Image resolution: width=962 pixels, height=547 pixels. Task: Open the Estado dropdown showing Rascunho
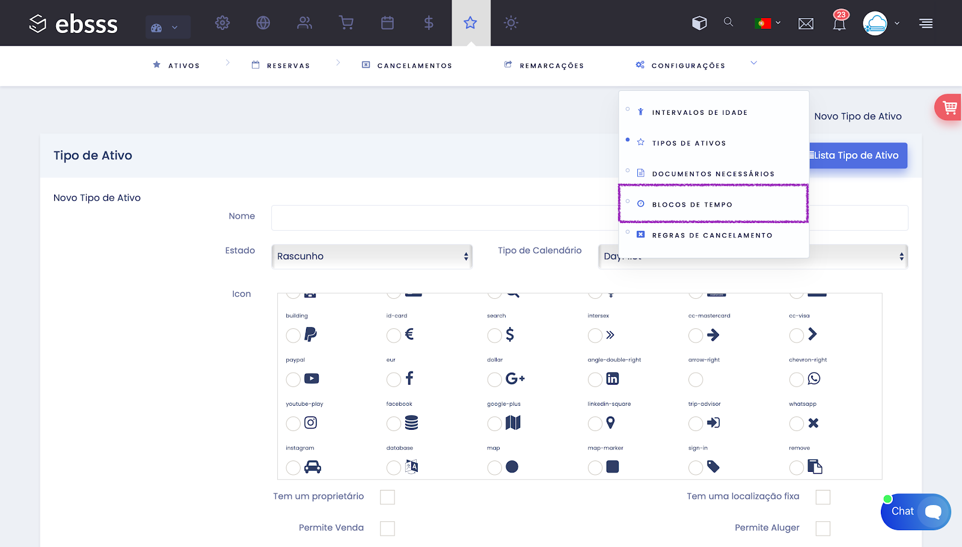pyautogui.click(x=372, y=256)
